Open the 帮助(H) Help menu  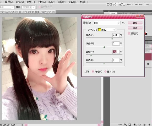coord(84,2)
